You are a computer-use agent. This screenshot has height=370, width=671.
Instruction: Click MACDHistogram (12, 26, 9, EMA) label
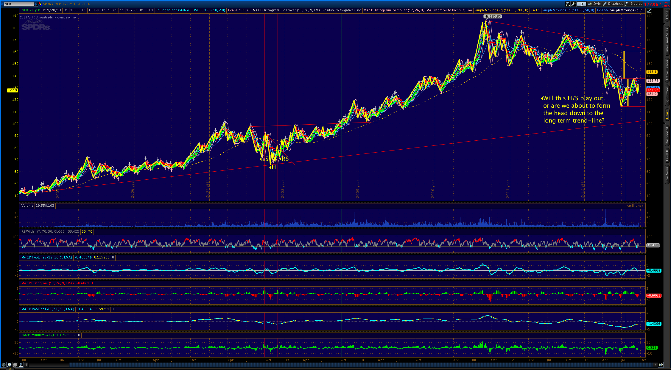[47, 283]
